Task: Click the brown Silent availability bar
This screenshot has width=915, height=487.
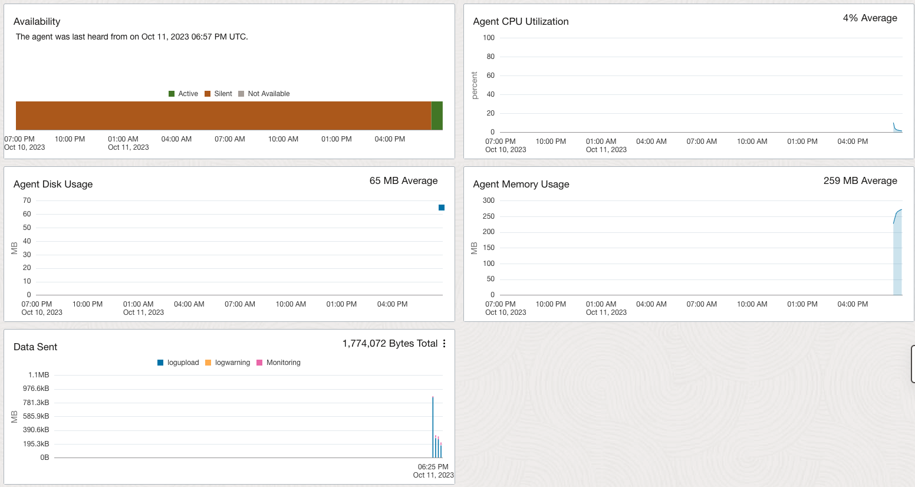Action: [x=223, y=116]
